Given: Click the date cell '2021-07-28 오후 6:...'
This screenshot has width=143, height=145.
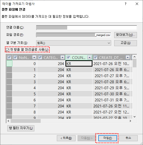Looking at the screenshot, I should coord(111,82).
